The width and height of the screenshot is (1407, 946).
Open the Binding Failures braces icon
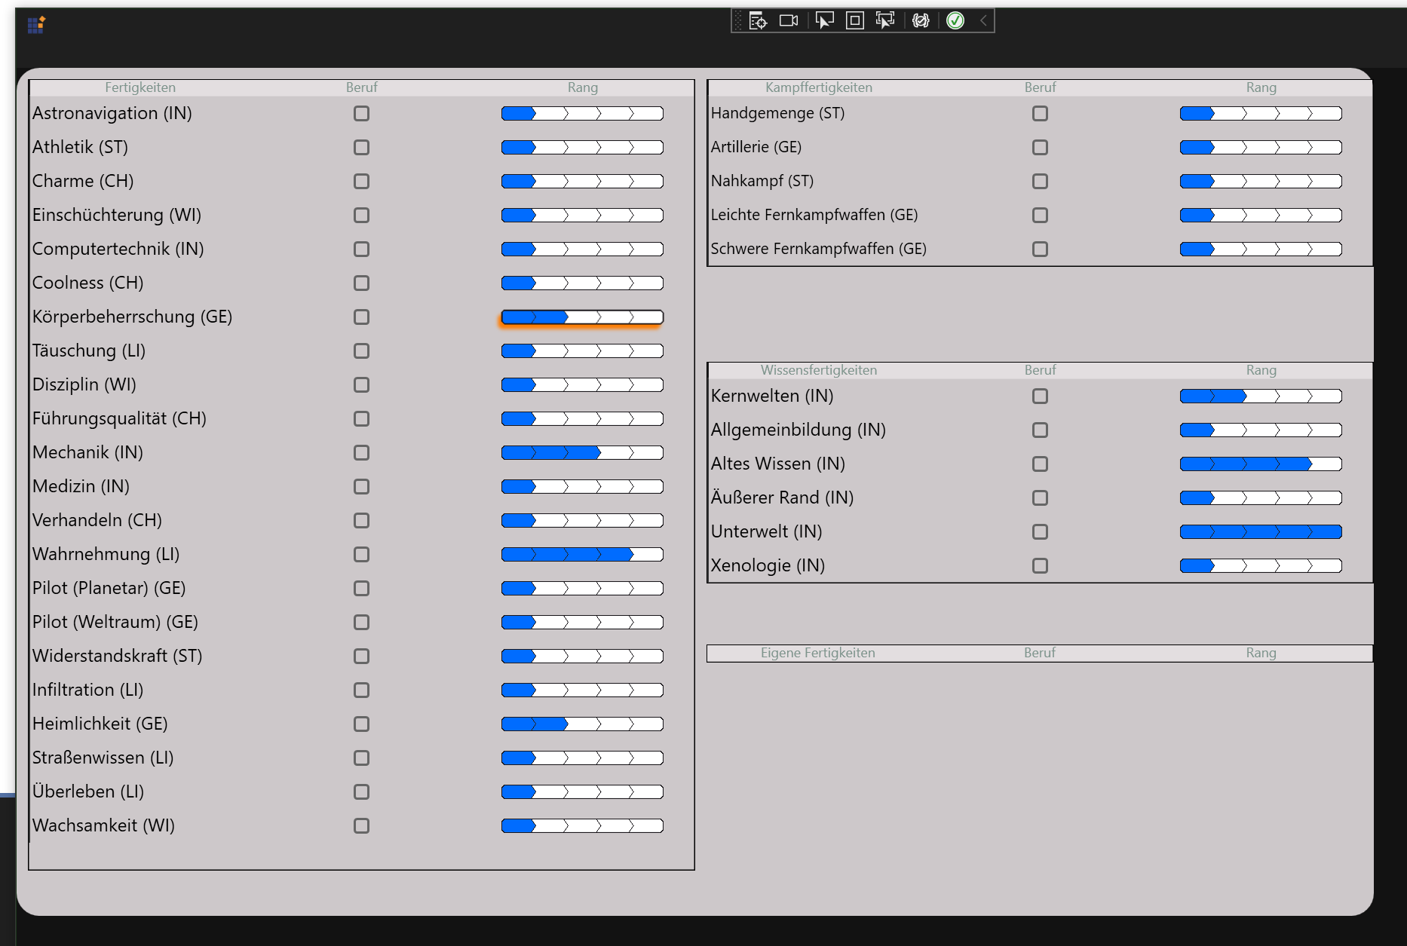(921, 20)
